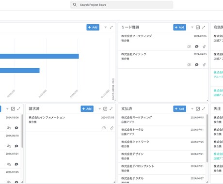Open the chat bubble on the 2024/07/16 株式会社マーケティング card

click(197, 46)
